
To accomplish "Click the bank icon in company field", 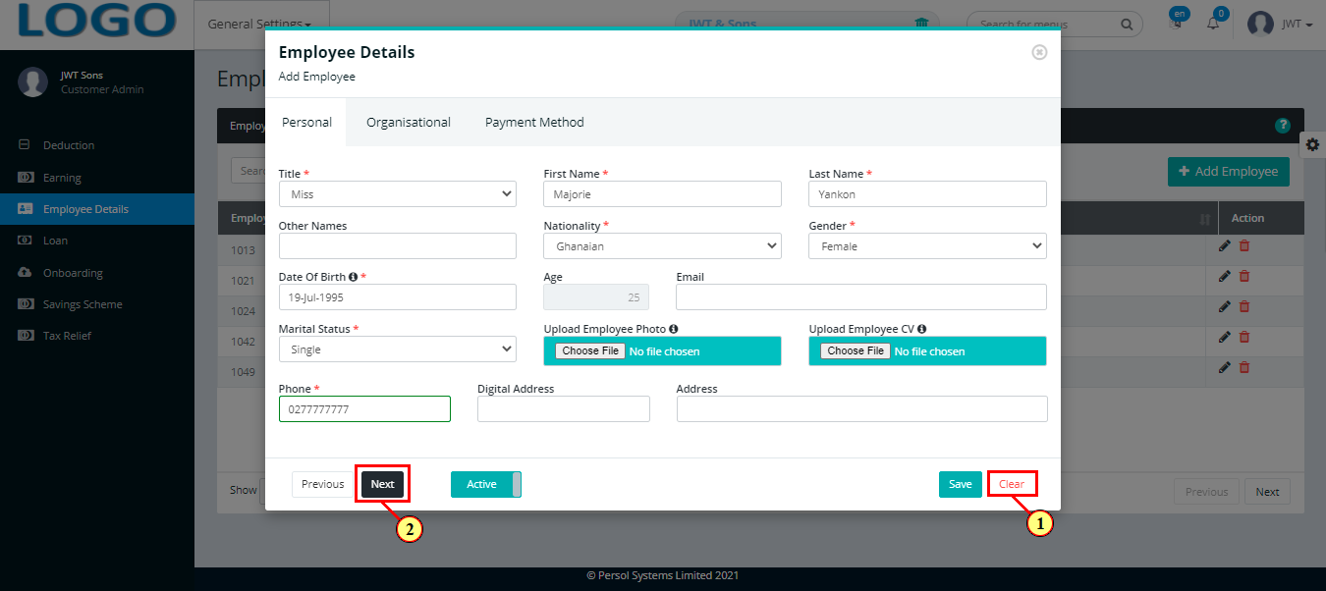I will [920, 24].
